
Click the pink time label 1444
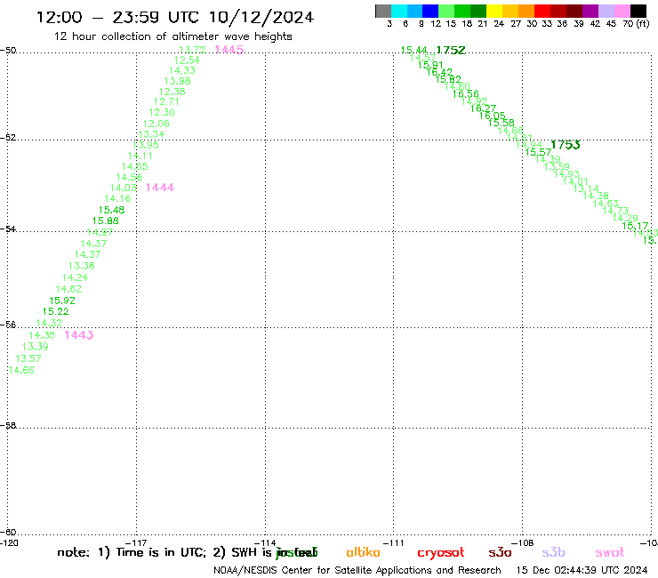pyautogui.click(x=160, y=188)
